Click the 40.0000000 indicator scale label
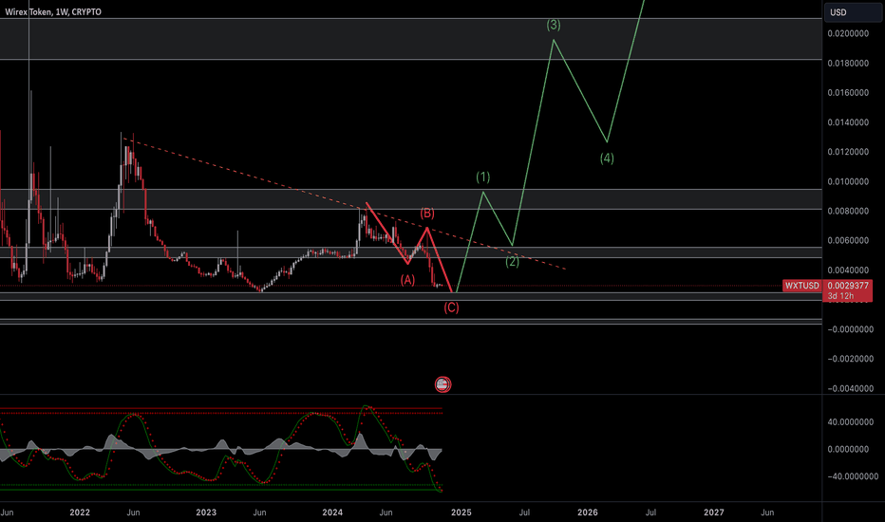 pos(851,422)
